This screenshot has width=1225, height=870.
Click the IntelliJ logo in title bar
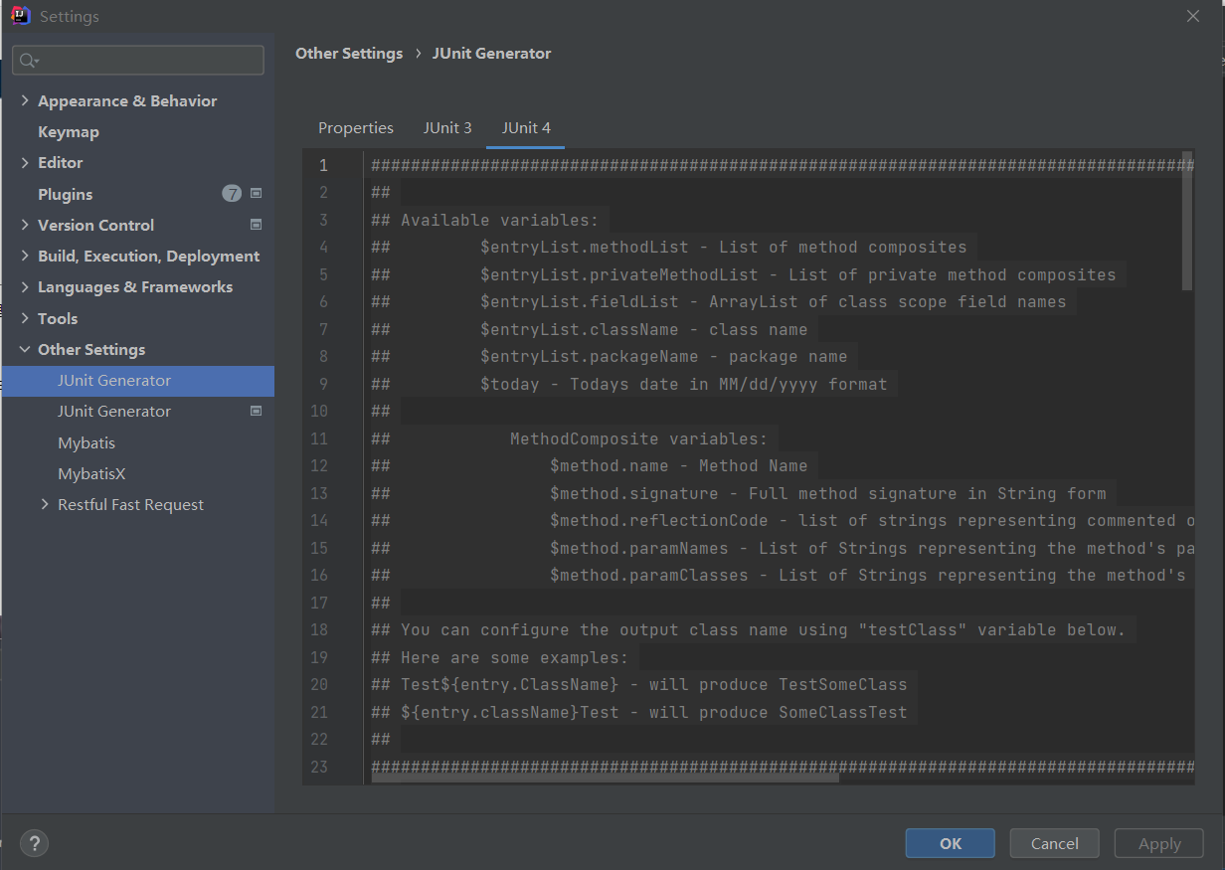[20, 16]
